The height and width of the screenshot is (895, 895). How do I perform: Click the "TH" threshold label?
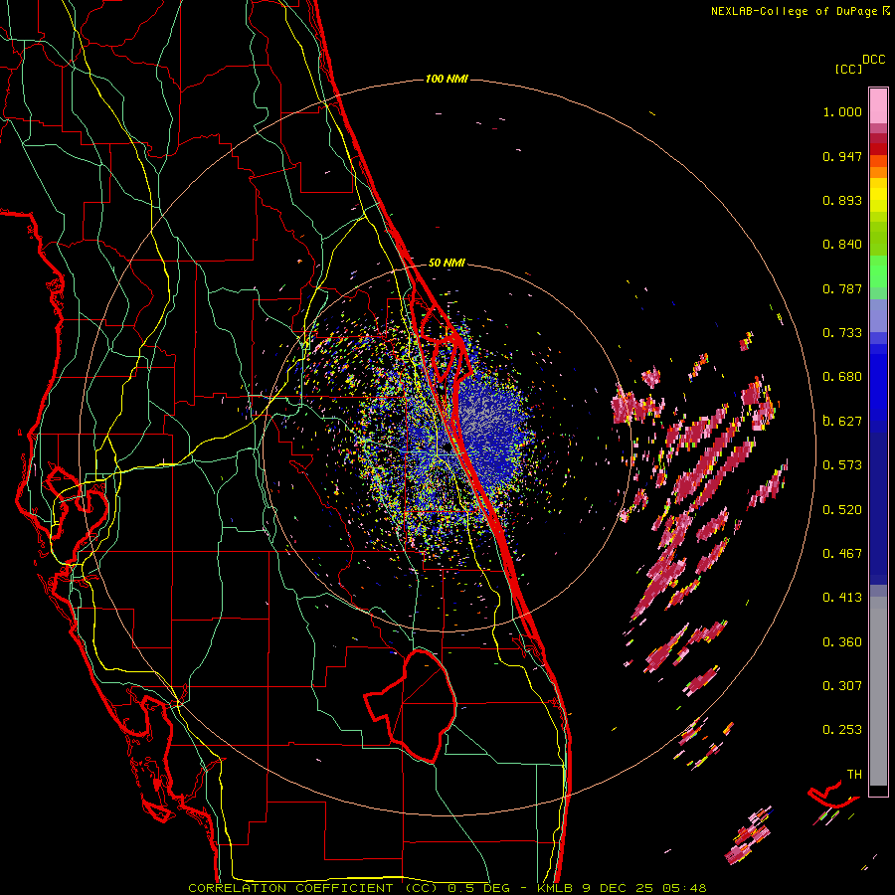point(854,774)
